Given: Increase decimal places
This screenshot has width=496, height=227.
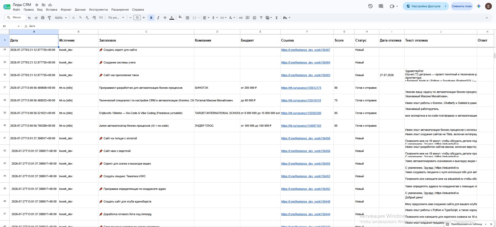Looking at the screenshot, I should (x=94, y=18).
